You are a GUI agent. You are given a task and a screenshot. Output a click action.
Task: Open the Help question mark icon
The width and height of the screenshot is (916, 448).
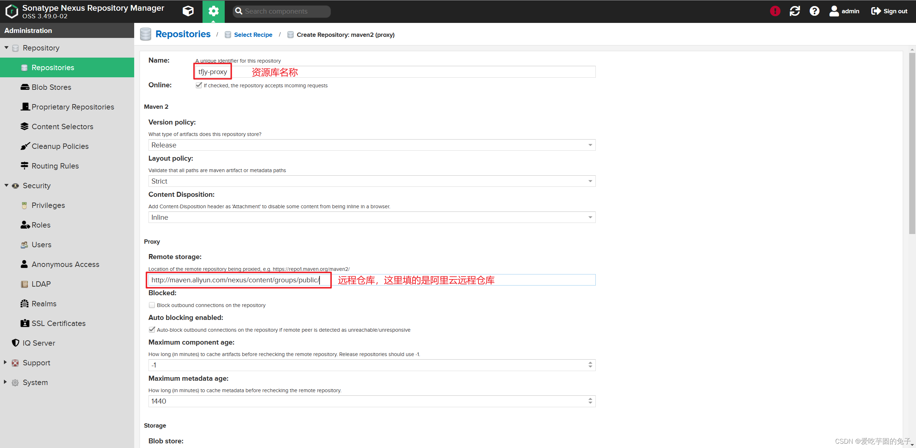[x=814, y=11]
